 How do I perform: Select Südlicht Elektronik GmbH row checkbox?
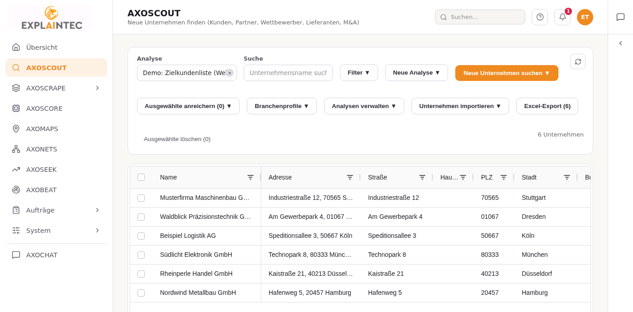(141, 255)
